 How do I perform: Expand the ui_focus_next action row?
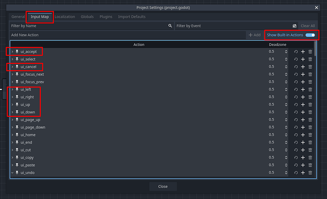tap(12, 74)
